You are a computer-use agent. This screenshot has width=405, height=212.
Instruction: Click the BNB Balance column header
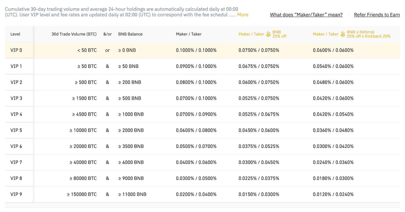130,34
